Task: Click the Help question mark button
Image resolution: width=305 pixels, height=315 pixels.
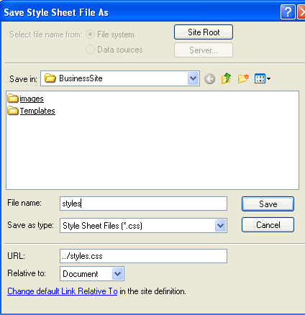Action: (288, 12)
